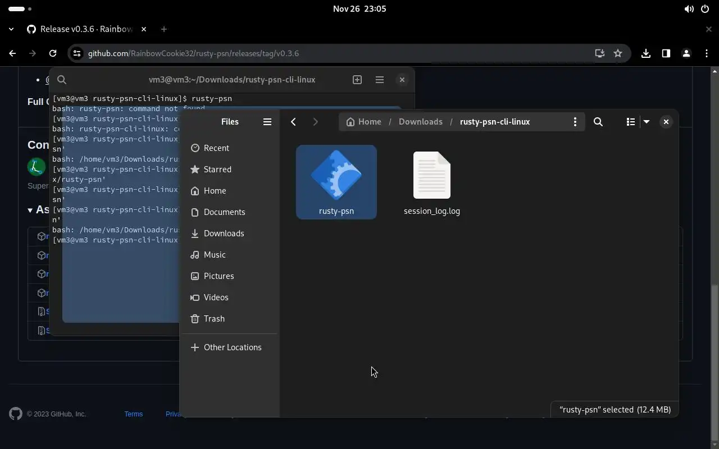Open Pictures folder in sidebar
This screenshot has height=449, width=719.
coord(230,276)
